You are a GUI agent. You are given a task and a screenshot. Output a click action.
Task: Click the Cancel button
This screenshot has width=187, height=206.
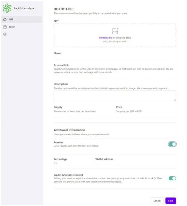(x=157, y=201)
